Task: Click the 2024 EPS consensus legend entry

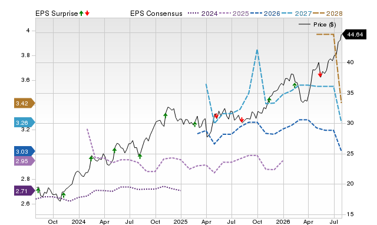Action: coord(203,14)
